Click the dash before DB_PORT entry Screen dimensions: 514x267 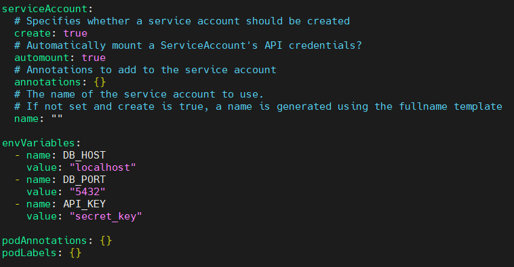click(18, 180)
